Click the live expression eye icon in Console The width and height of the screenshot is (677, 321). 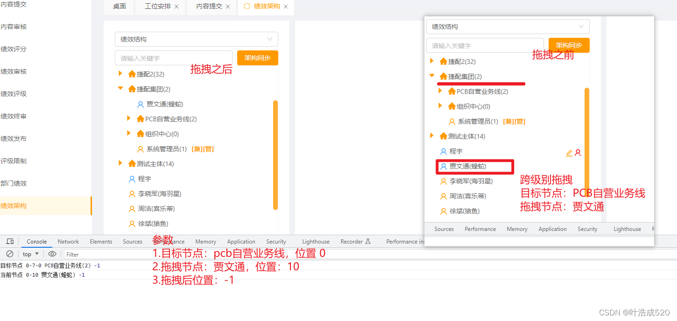coord(52,253)
